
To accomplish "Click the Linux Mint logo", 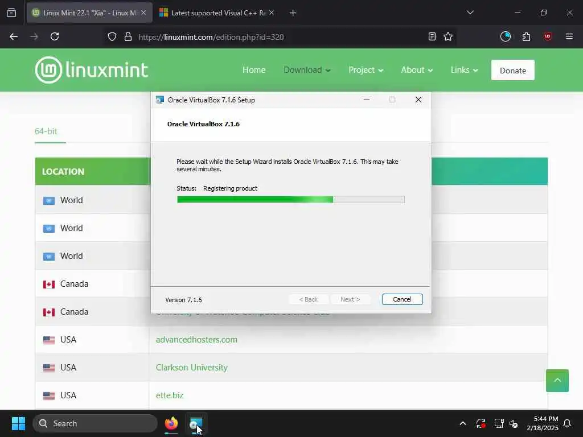I will [92, 70].
